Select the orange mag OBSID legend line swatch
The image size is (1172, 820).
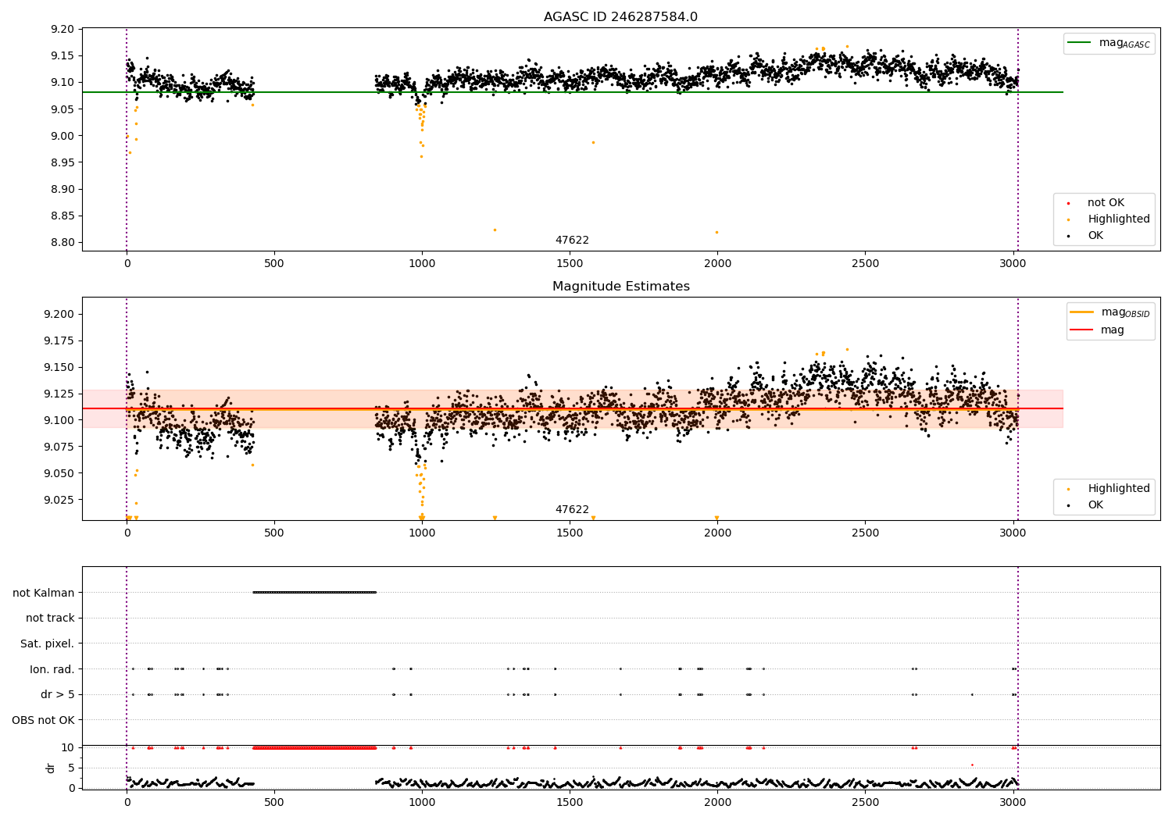point(1082,312)
